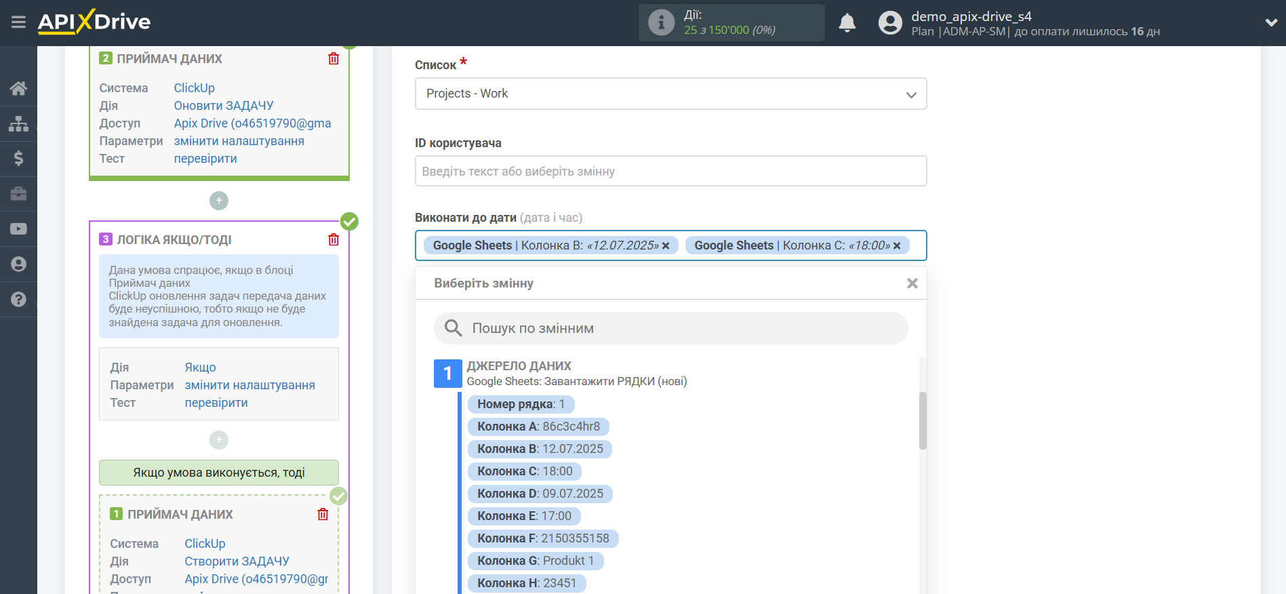Image resolution: width=1286 pixels, height=594 pixels.
Task: Click the actions info icon in header
Action: [x=661, y=22]
